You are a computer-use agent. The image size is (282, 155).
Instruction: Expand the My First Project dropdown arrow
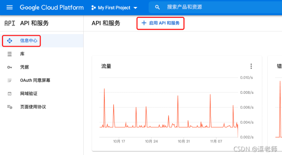pyautogui.click(x=135, y=8)
